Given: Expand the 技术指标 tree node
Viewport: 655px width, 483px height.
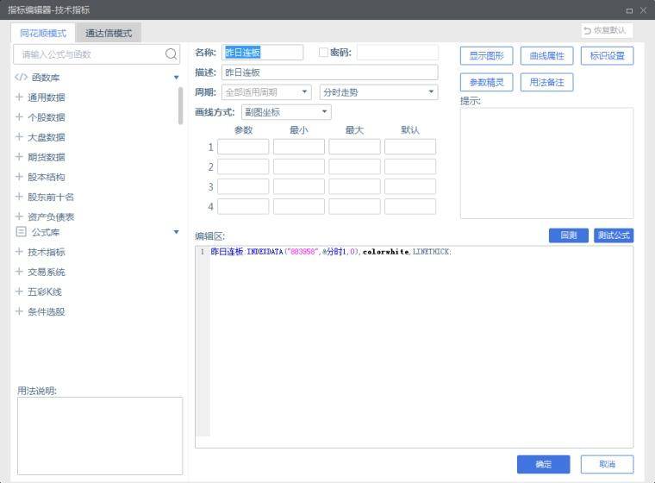Looking at the screenshot, I should pyautogui.click(x=19, y=252).
